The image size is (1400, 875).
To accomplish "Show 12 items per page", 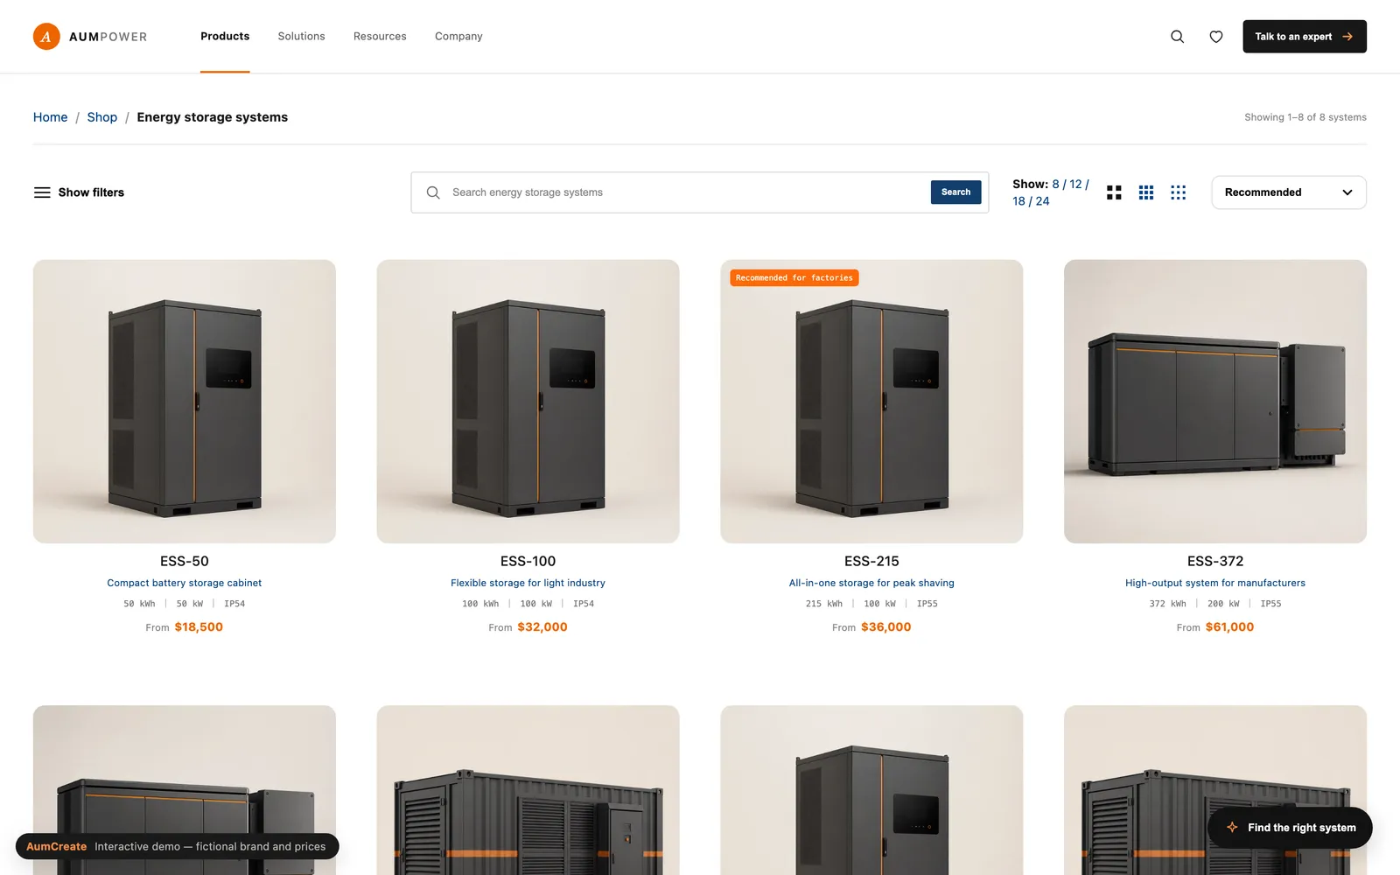I will pyautogui.click(x=1076, y=185).
